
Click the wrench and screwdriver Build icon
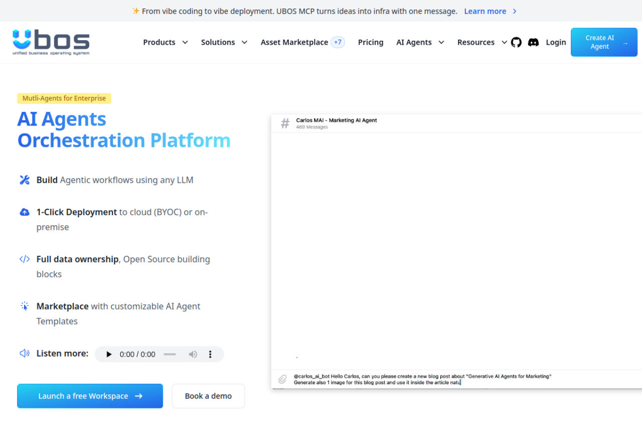pos(25,180)
